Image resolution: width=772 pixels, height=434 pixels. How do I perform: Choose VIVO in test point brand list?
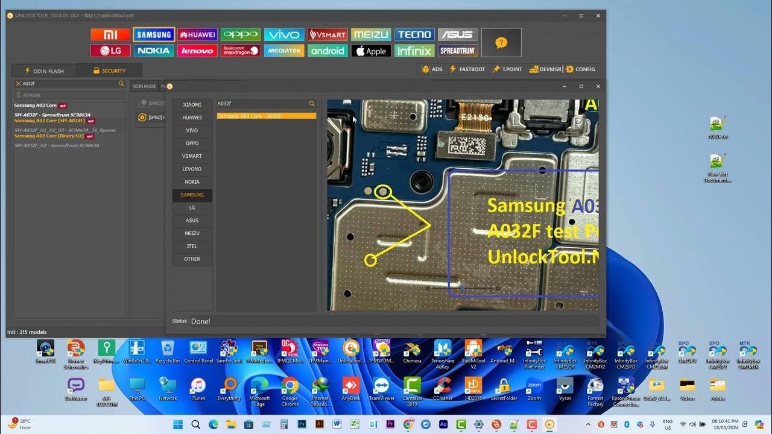pos(192,130)
